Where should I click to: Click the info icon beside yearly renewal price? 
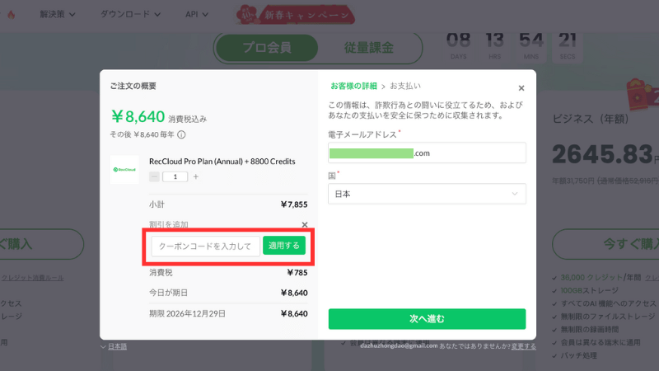point(181,134)
